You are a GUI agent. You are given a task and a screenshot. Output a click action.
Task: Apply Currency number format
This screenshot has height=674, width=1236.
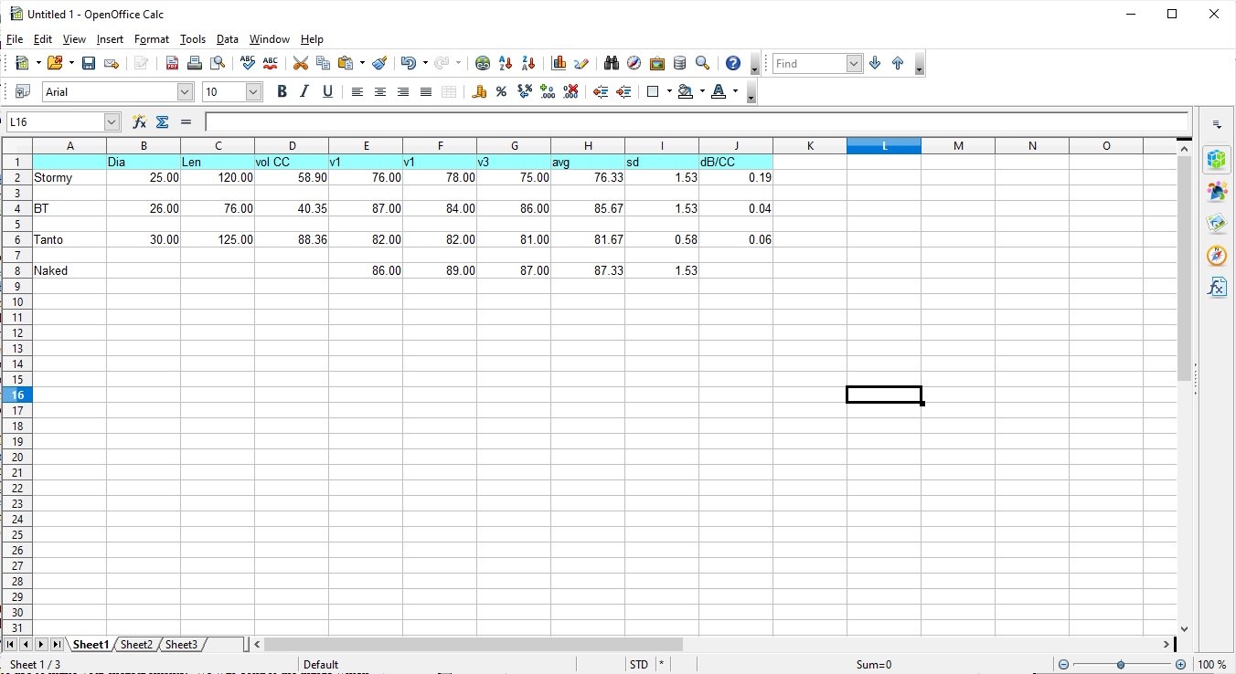[x=478, y=91]
